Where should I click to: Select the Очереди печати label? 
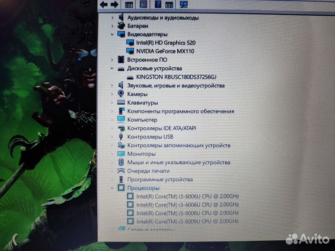(x=148, y=171)
